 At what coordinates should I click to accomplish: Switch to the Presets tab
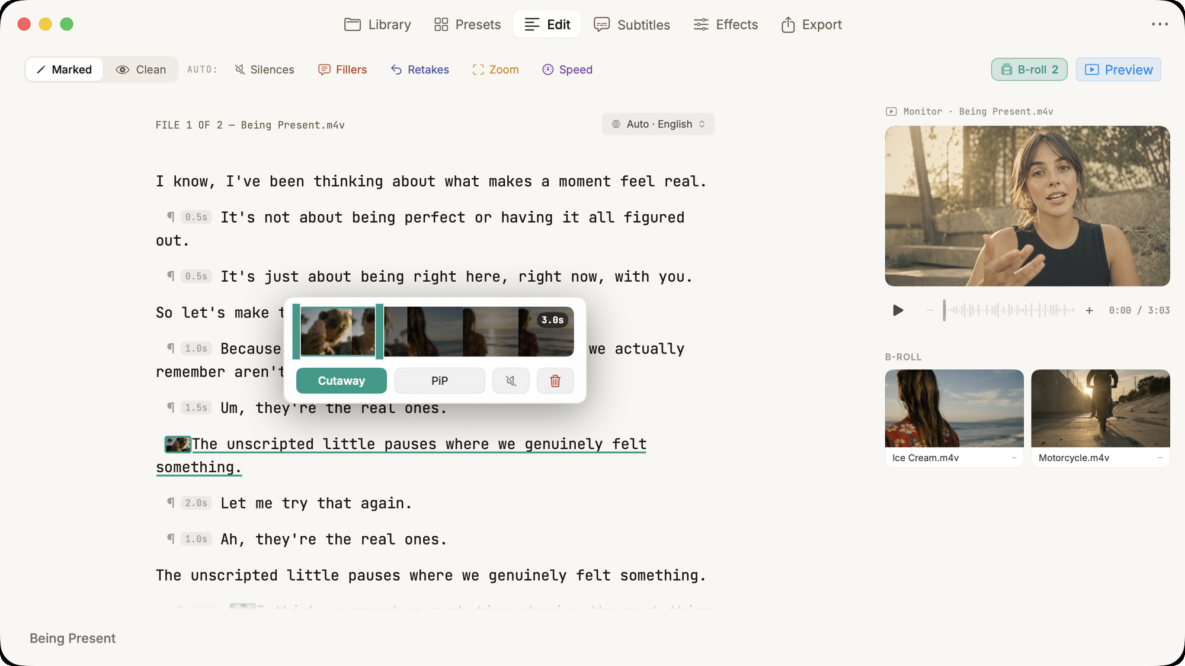(x=467, y=24)
